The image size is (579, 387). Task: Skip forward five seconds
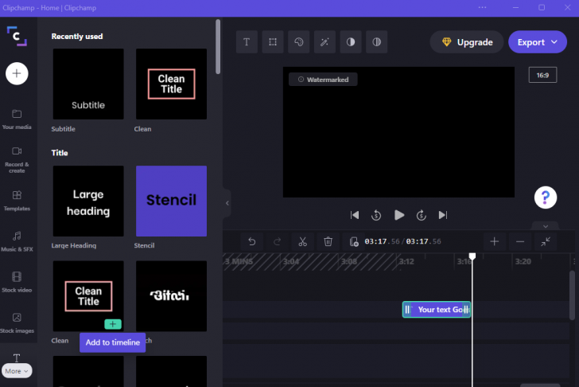pyautogui.click(x=421, y=215)
